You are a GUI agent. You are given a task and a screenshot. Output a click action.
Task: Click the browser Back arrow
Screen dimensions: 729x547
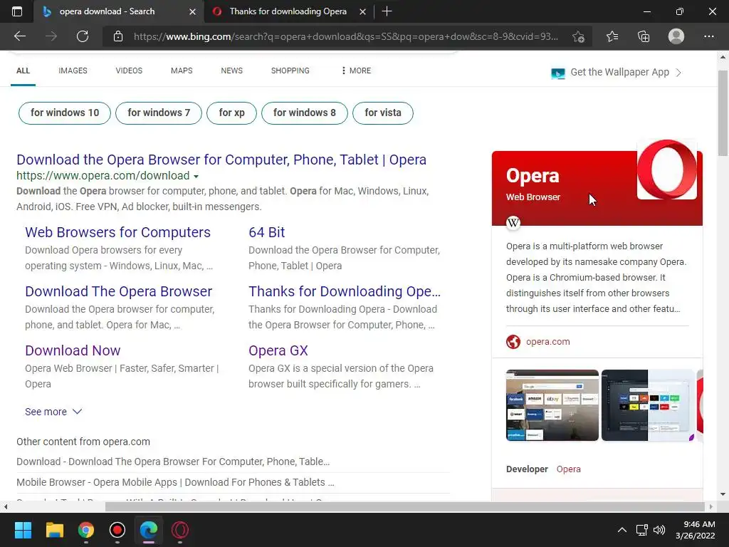pyautogui.click(x=20, y=36)
